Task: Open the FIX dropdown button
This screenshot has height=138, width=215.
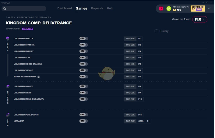Action: click(200, 19)
